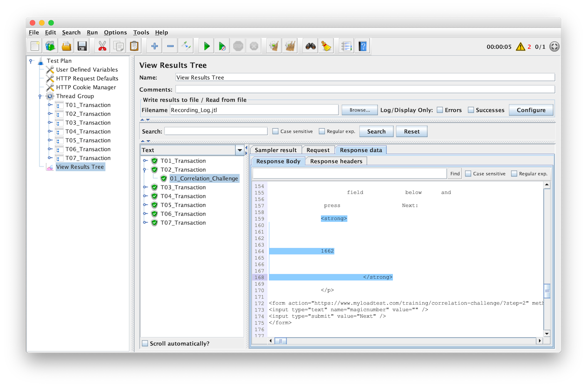Open the Response headers tab

[336, 161]
